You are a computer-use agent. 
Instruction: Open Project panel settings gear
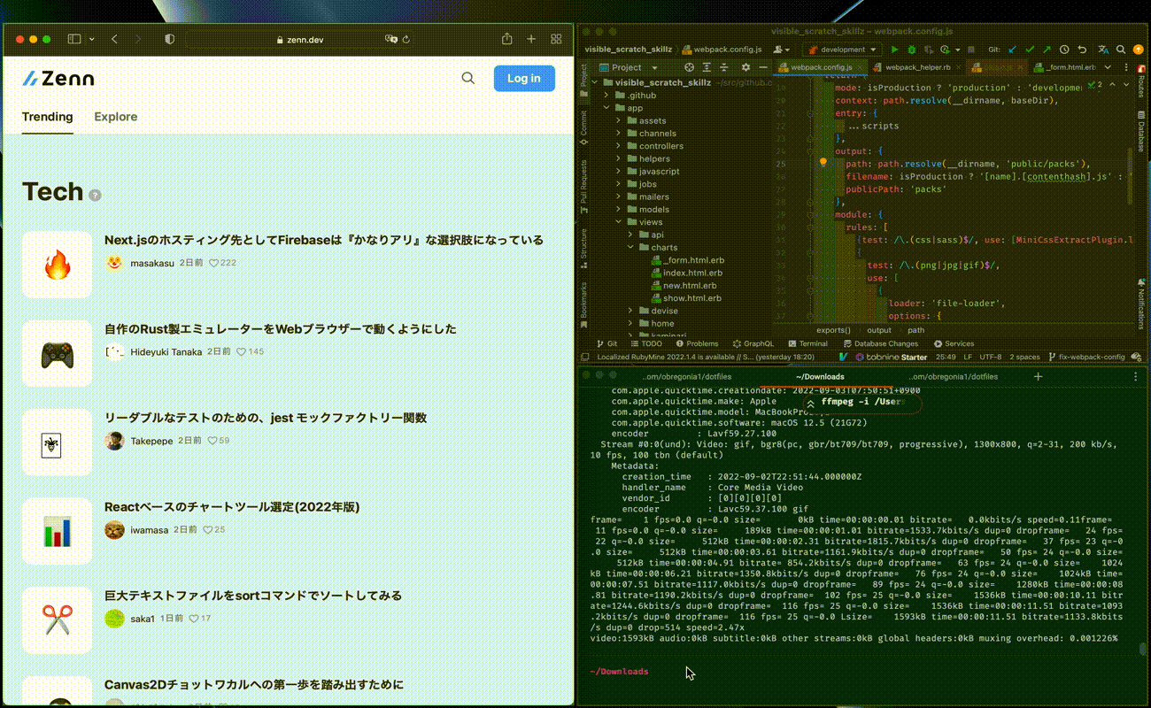click(745, 67)
